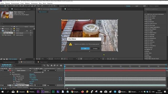Click the red label color swatch of layer 1
Image resolution: width=168 pixels, height=94 pixels.
pos(10,70)
